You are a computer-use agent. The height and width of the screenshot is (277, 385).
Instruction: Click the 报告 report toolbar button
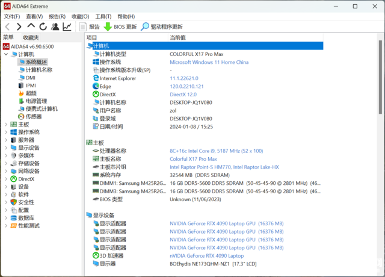[x=90, y=26]
